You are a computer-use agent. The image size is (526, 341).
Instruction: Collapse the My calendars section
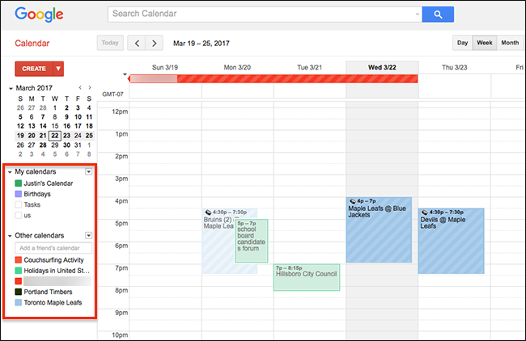tap(10, 172)
